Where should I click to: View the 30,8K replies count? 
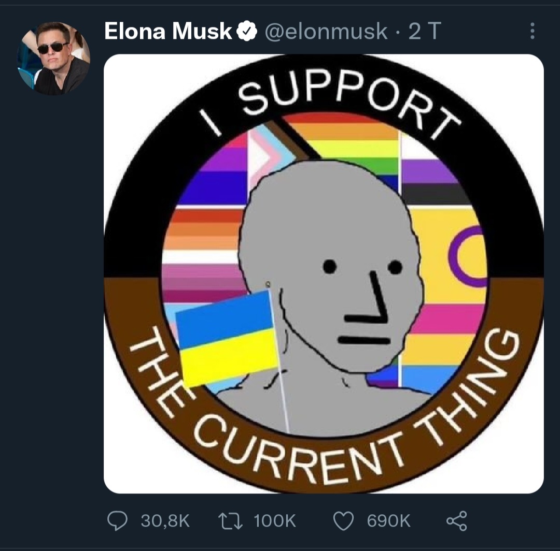pyautogui.click(x=165, y=521)
